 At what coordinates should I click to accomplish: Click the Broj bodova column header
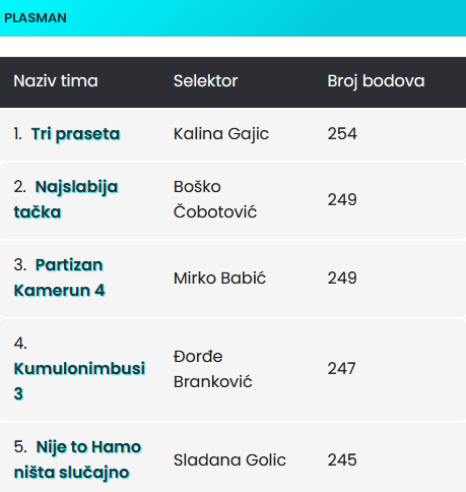pyautogui.click(x=376, y=81)
